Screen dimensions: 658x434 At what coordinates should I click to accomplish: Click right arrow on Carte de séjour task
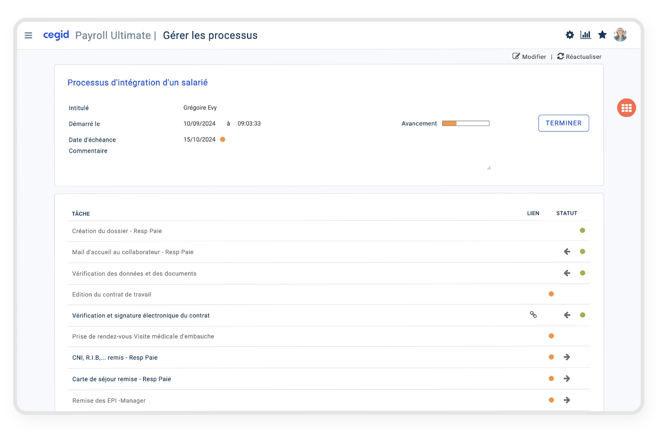coord(567,379)
